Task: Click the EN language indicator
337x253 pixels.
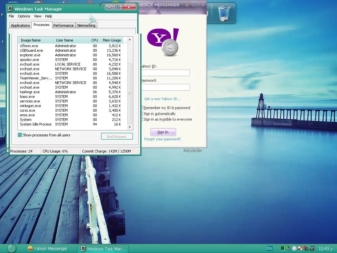Action: click(x=270, y=248)
